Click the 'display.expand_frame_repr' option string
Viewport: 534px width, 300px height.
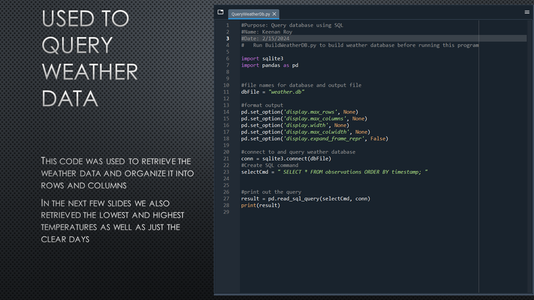click(x=324, y=139)
